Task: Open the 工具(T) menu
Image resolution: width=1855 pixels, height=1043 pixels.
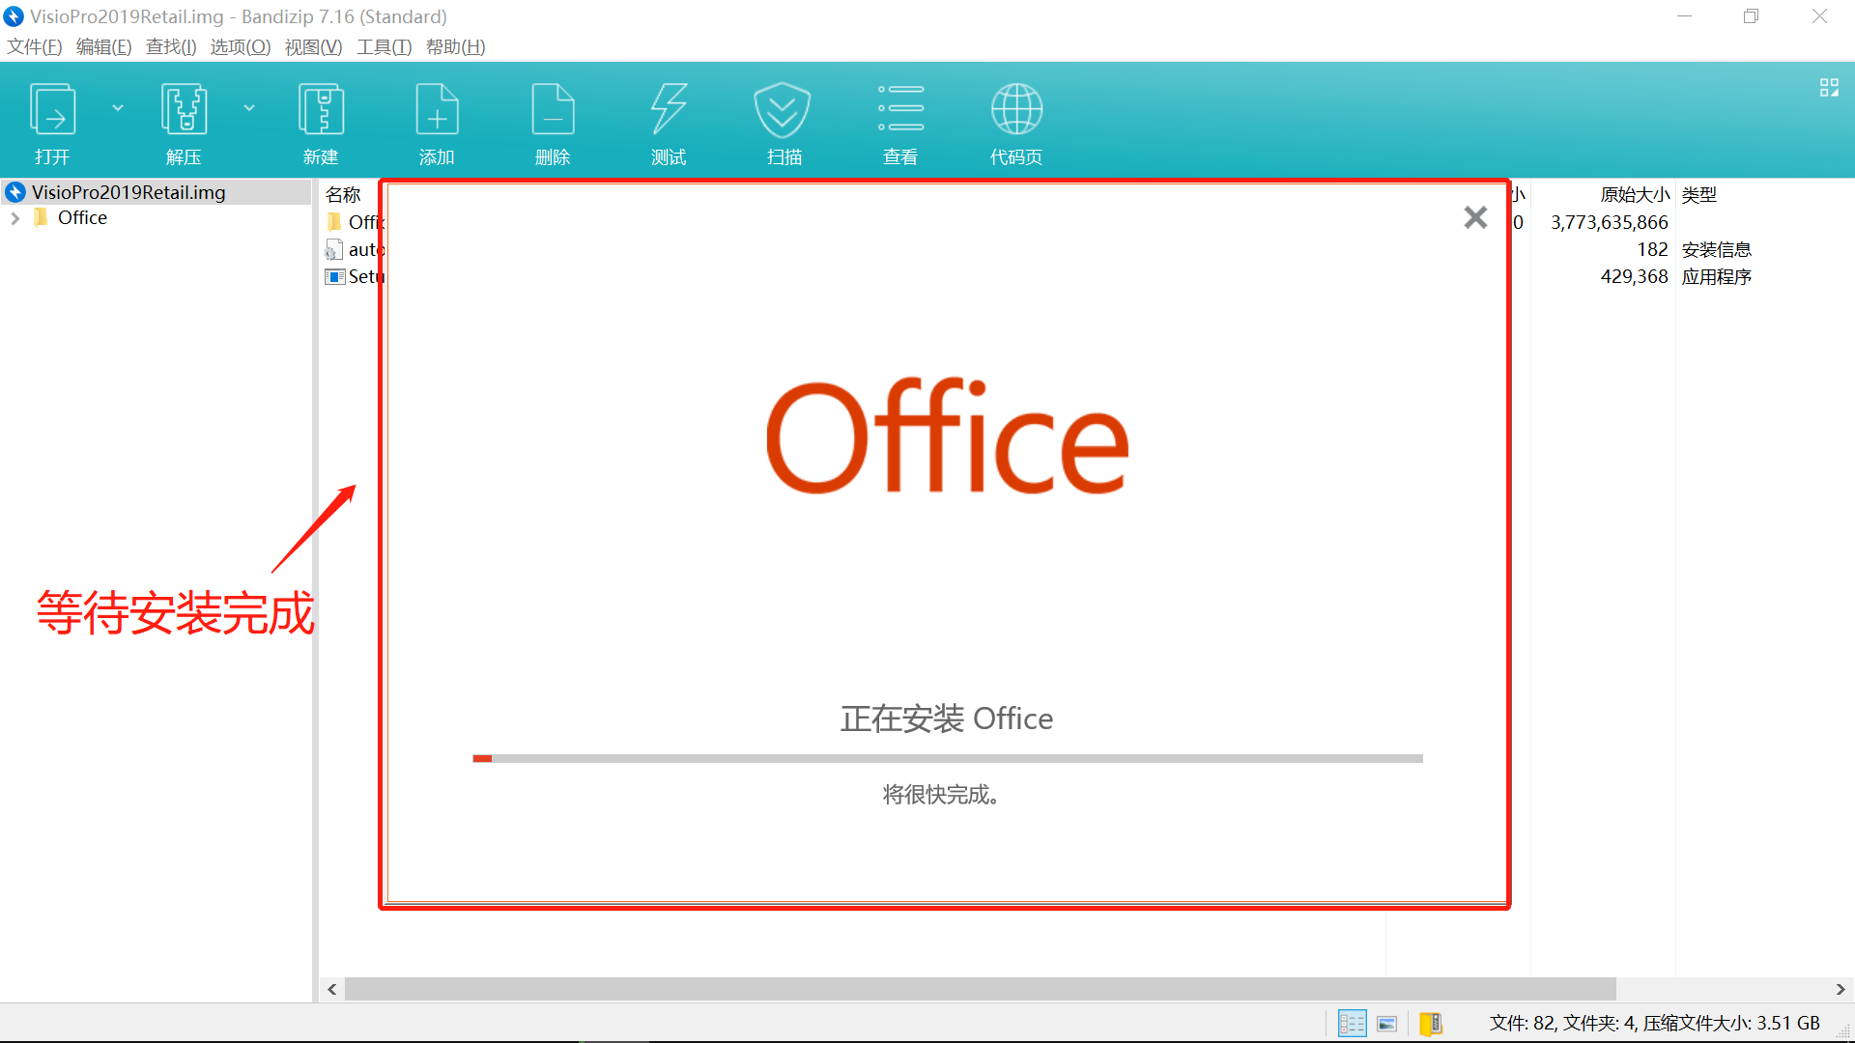Action: (x=384, y=46)
